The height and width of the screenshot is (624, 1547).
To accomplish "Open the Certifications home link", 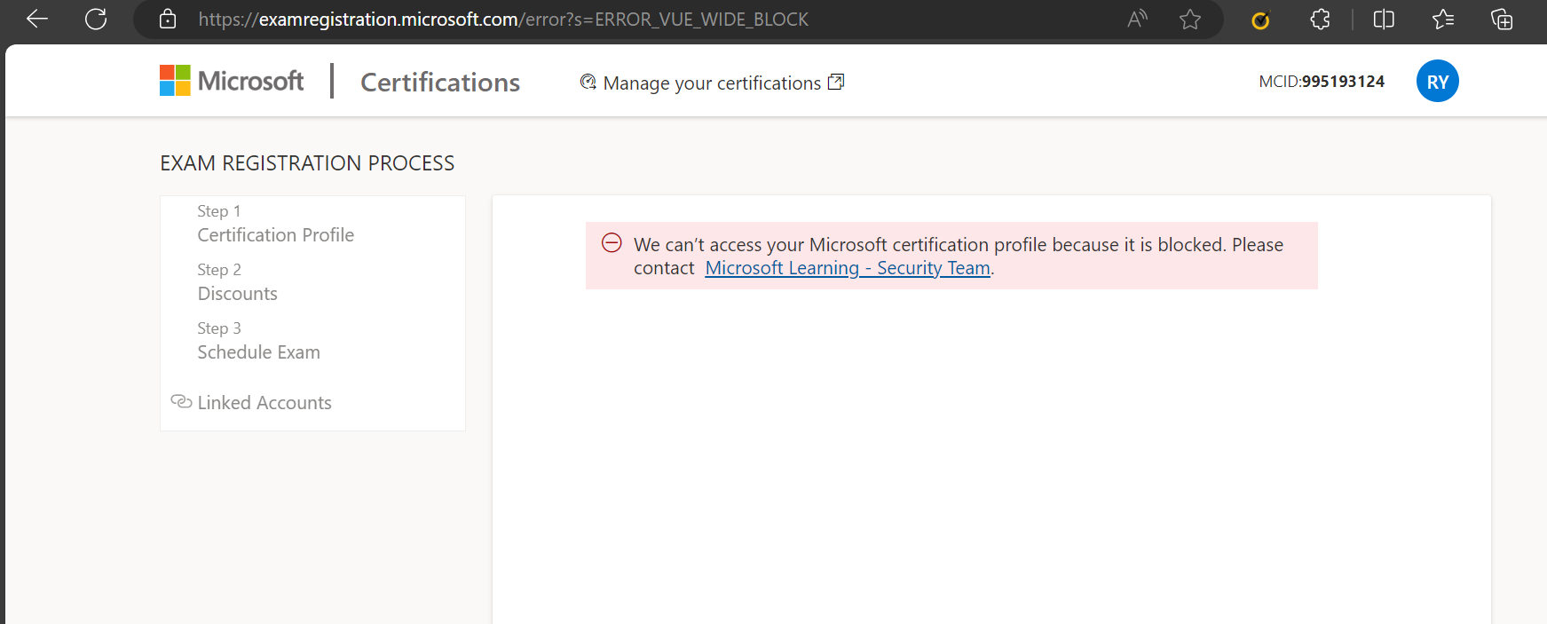I will (x=440, y=83).
